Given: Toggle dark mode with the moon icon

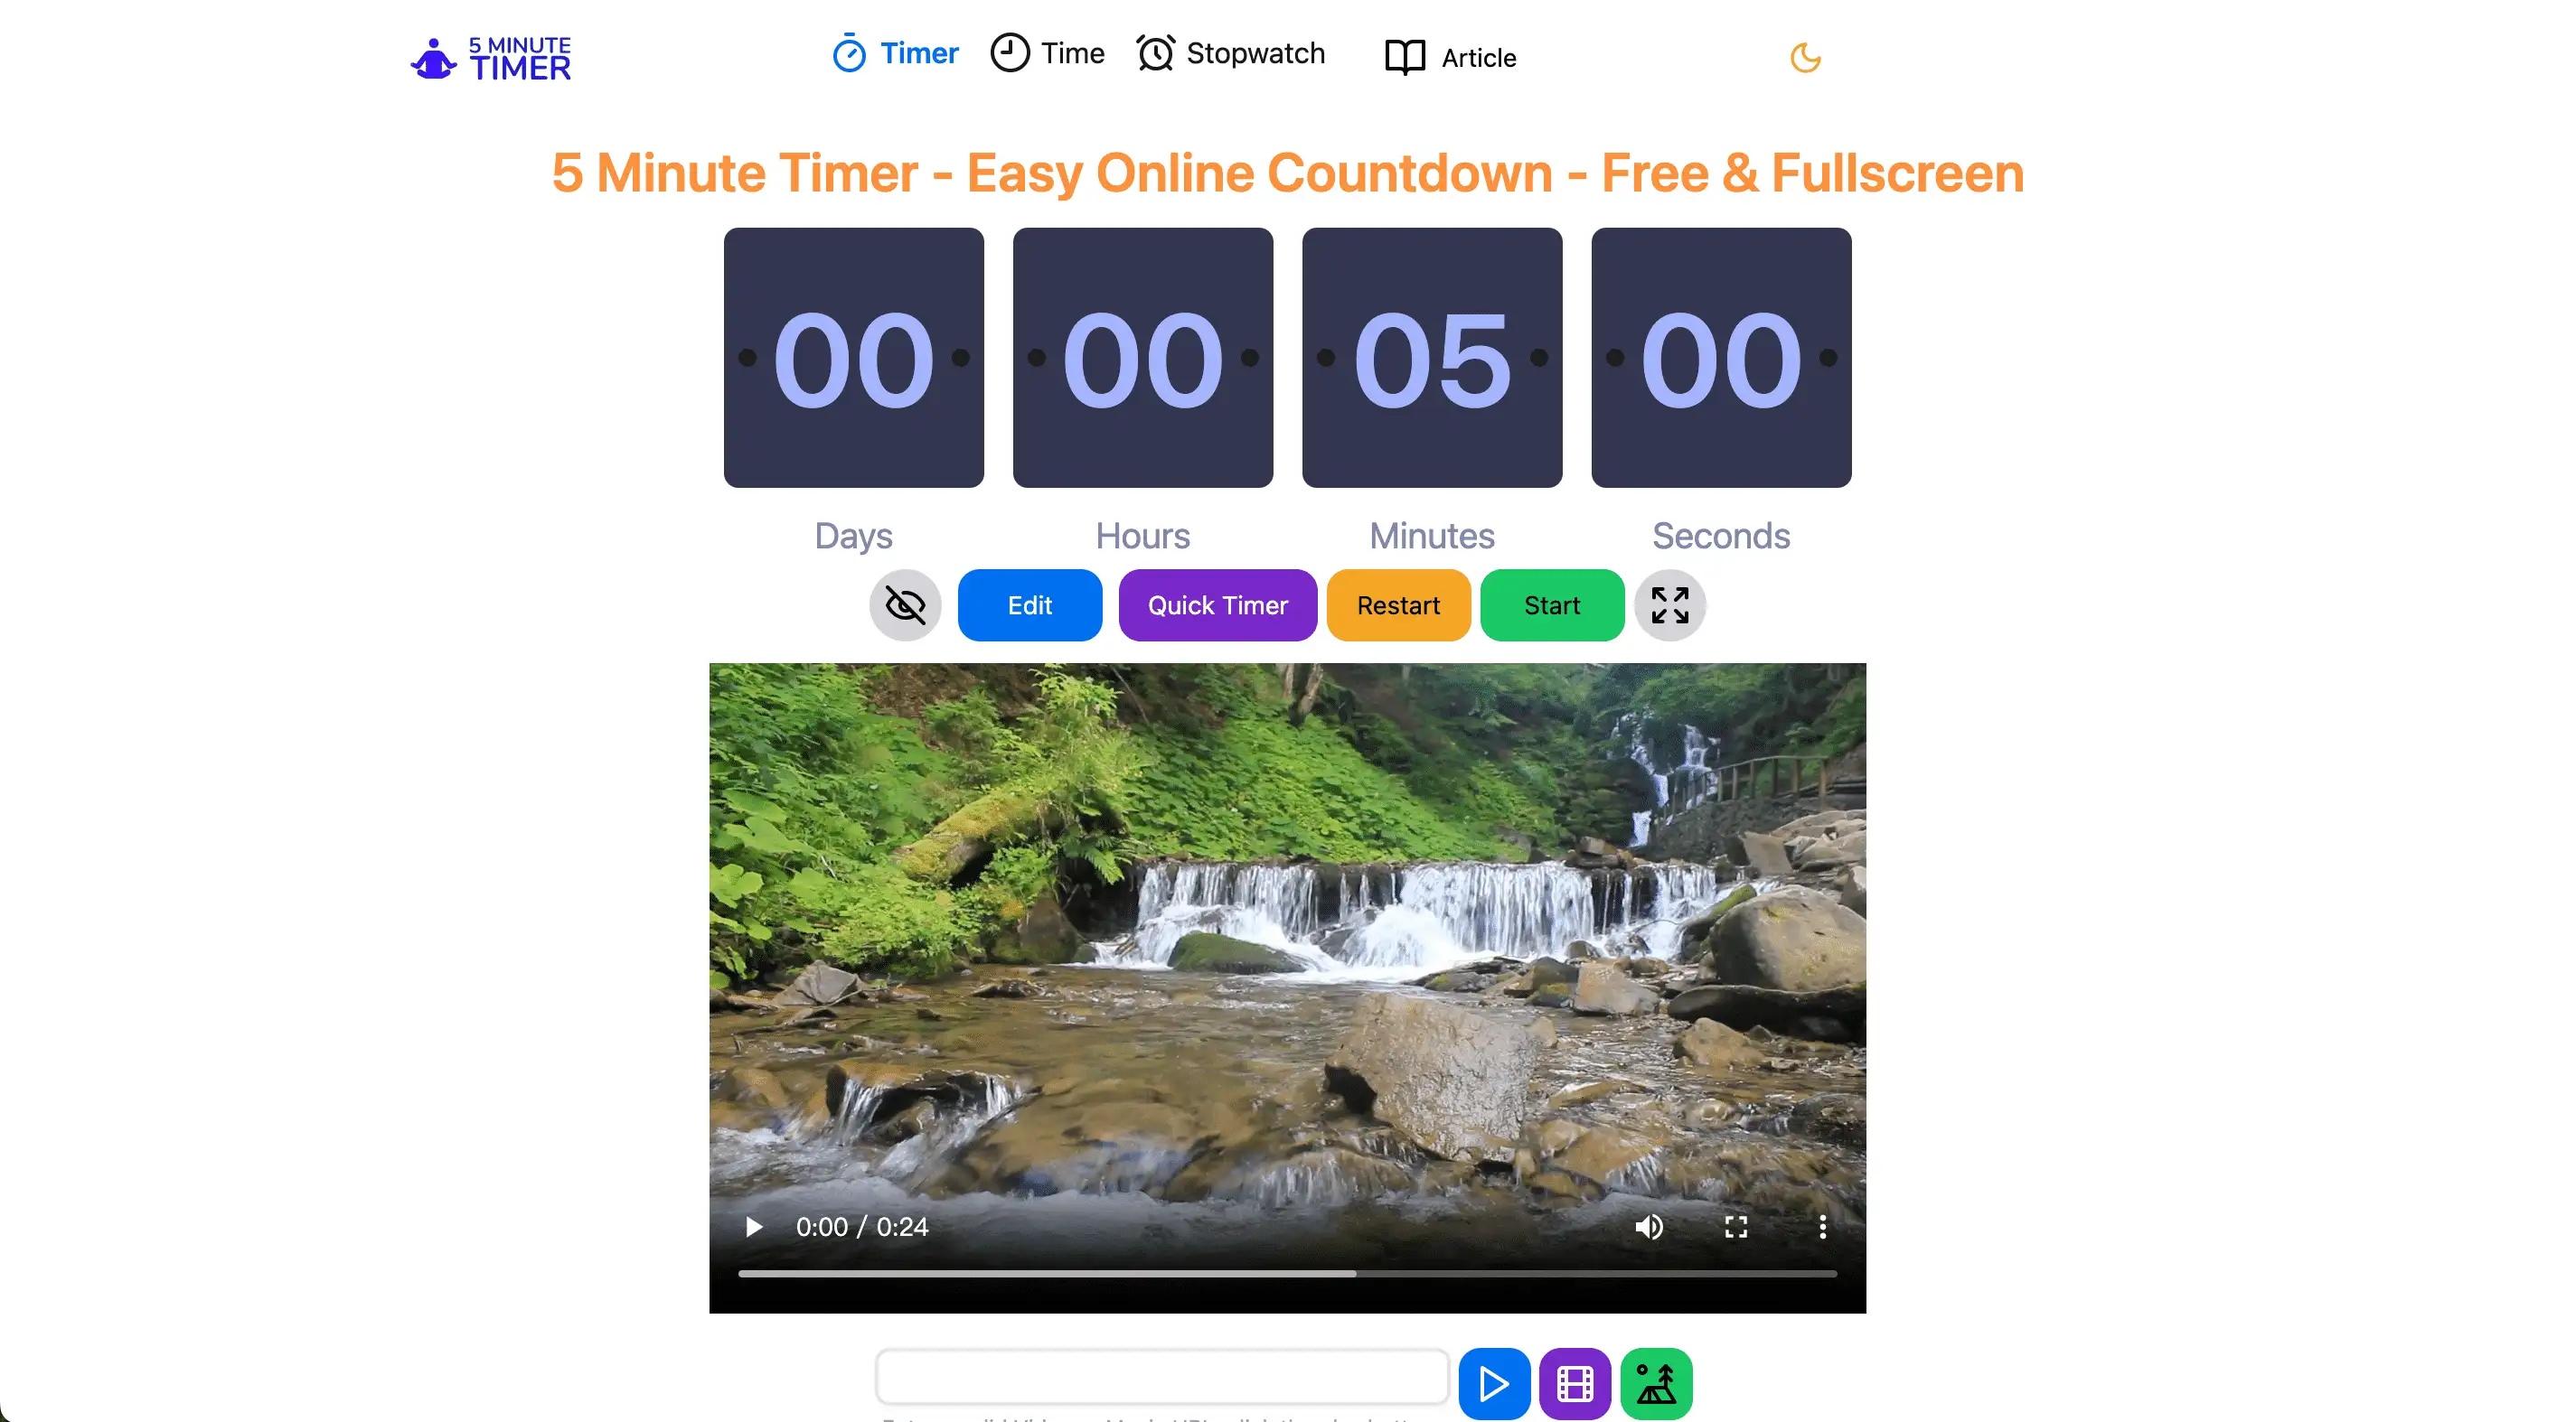Looking at the screenshot, I should pyautogui.click(x=1805, y=57).
